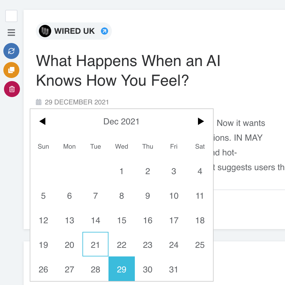Click the WIRED UK logo avatar
Screen dimensions: 285x285
point(45,31)
